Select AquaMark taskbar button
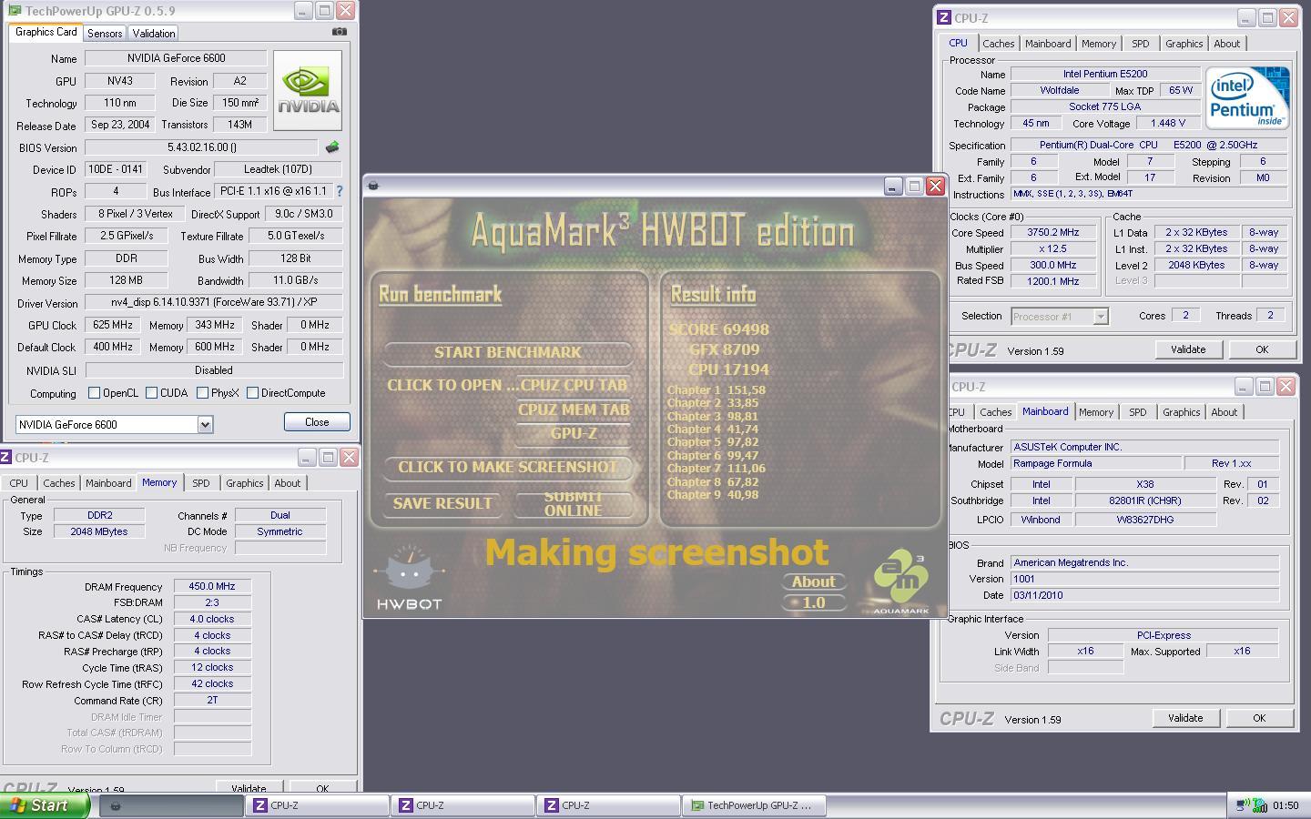Image resolution: width=1311 pixels, height=819 pixels. click(x=170, y=805)
